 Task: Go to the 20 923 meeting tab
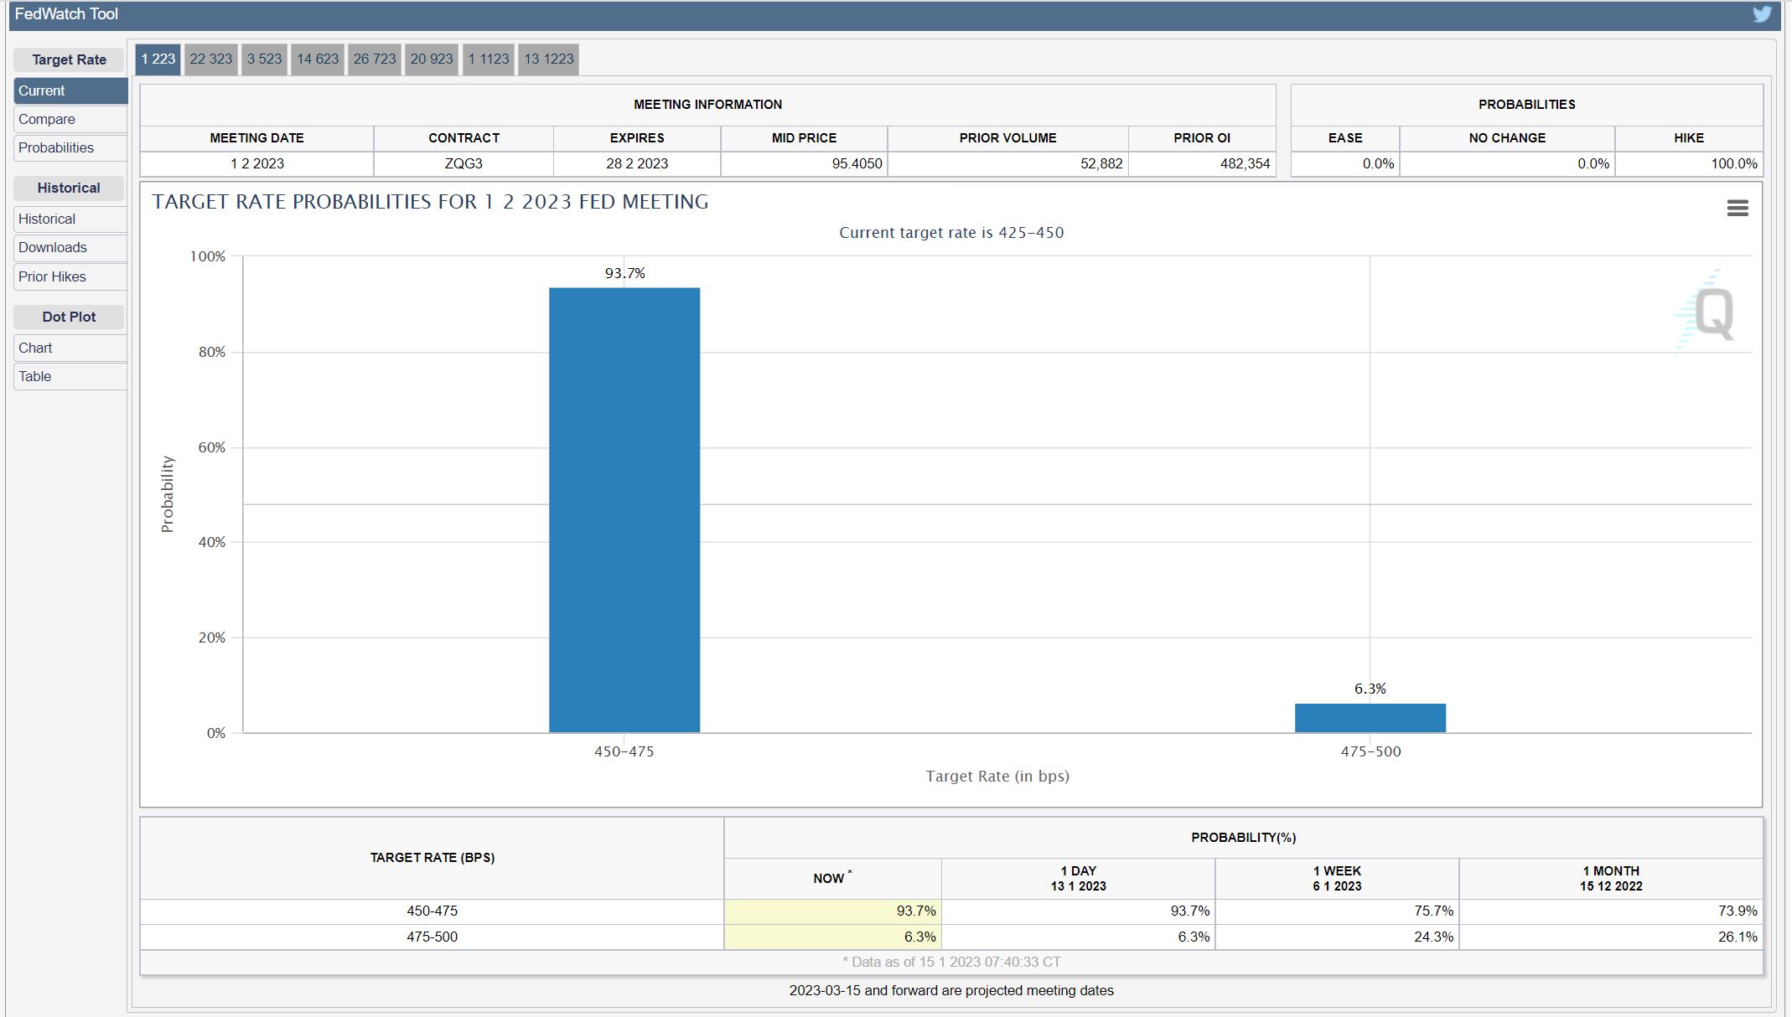432,59
